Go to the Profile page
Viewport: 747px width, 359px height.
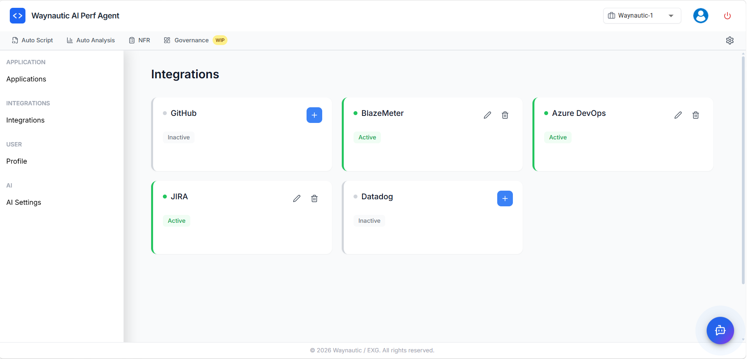(16, 161)
